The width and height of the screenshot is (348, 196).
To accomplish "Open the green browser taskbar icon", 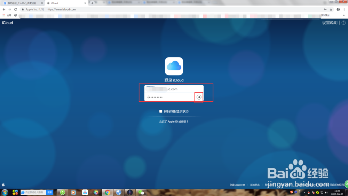I will point(63,192).
